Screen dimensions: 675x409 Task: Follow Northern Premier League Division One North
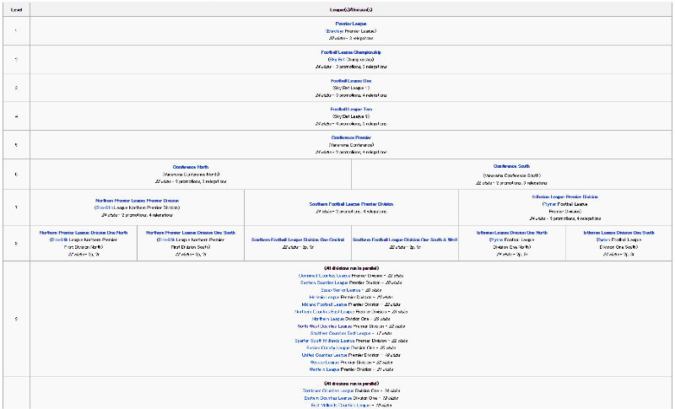[x=84, y=233]
